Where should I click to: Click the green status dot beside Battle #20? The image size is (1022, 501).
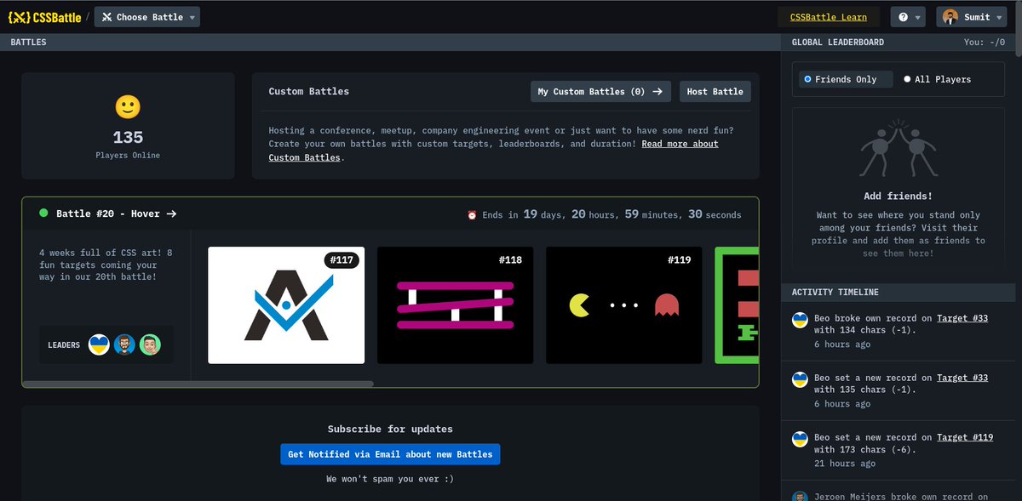click(43, 213)
